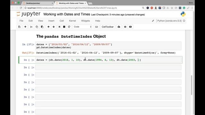Open the cell type Code dropdown
Viewport: 205px width, 115px height.
pyautogui.click(x=82, y=27)
